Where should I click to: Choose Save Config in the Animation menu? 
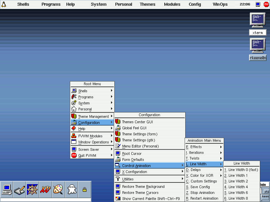(204, 187)
